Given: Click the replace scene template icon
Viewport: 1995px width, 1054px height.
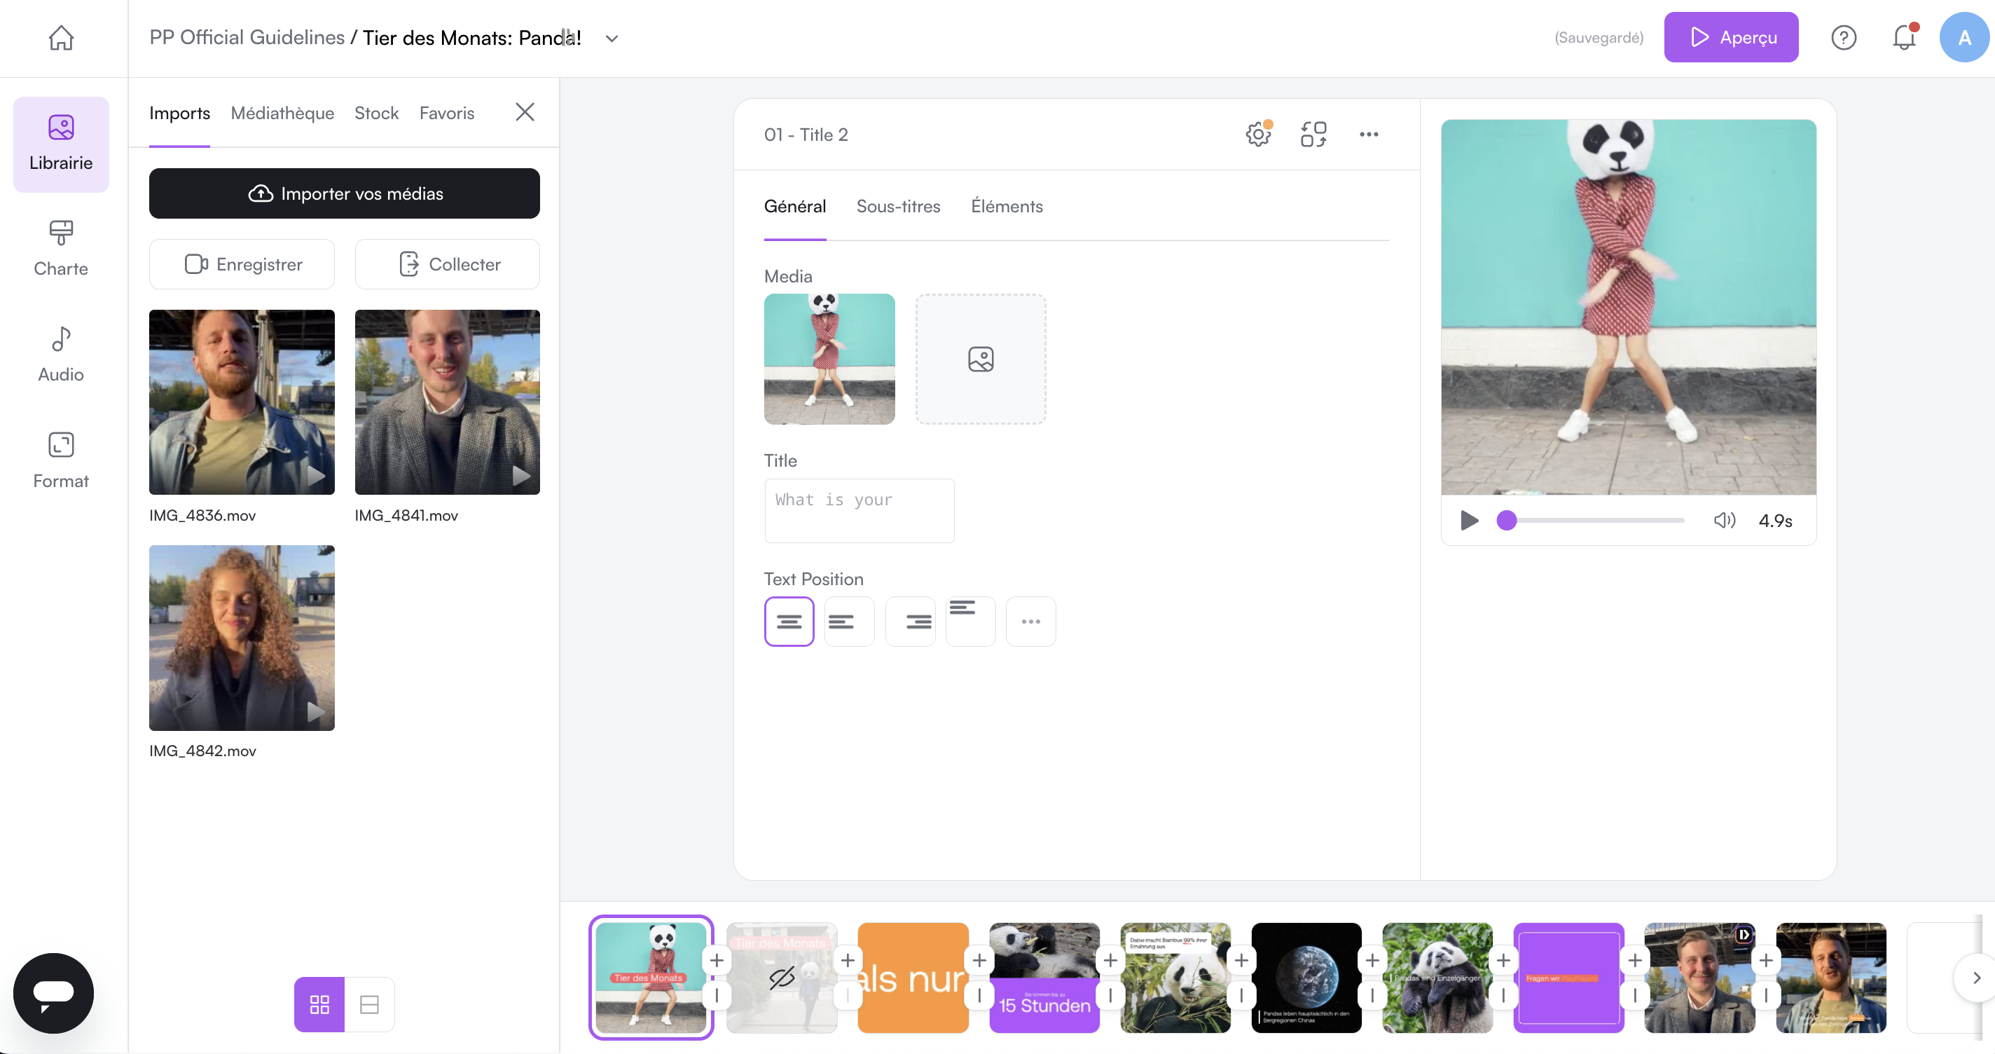Looking at the screenshot, I should (1313, 134).
